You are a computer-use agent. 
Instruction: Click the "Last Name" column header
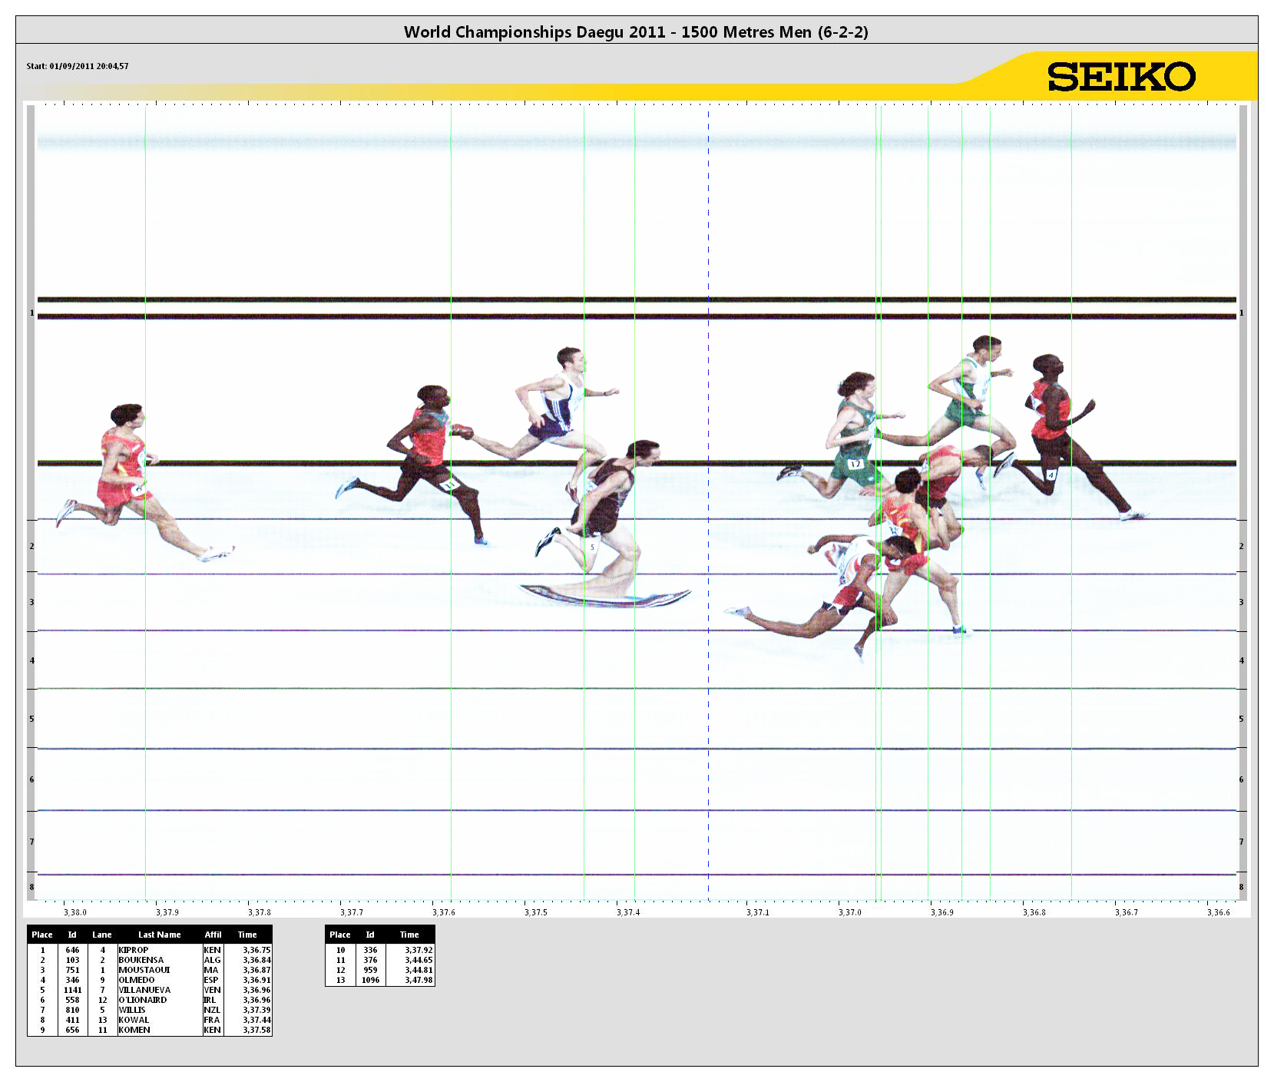tap(159, 935)
